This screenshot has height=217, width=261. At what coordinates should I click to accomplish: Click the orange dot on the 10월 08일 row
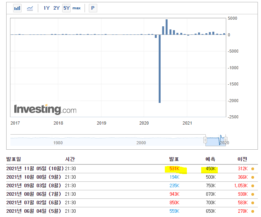coord(253,177)
